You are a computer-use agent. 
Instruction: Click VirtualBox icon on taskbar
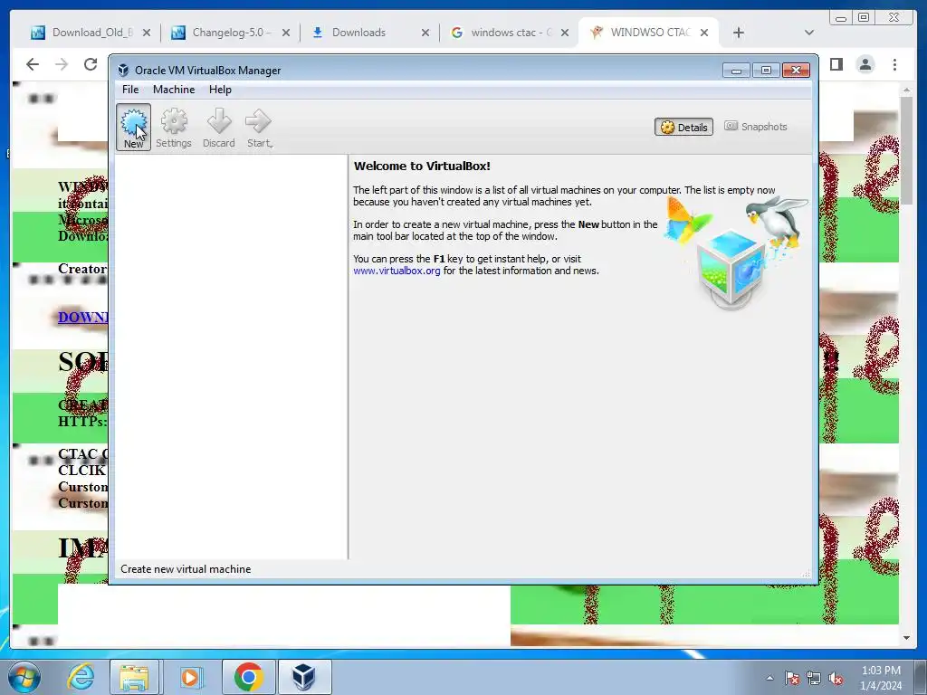click(x=304, y=677)
